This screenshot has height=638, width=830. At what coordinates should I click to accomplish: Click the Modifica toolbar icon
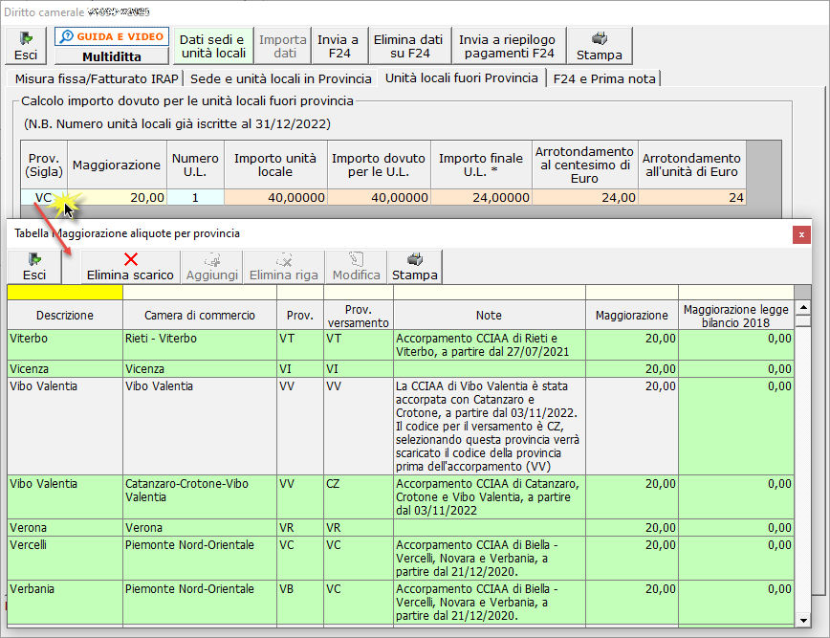coord(356,266)
